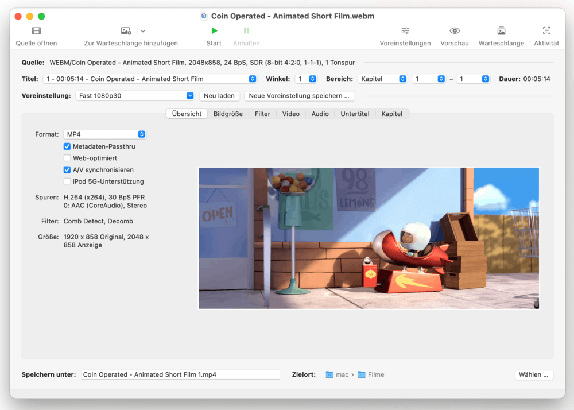Viewport: 574px width, 410px height.
Task: Open the Format dropdown showing MP4
Action: click(x=105, y=134)
